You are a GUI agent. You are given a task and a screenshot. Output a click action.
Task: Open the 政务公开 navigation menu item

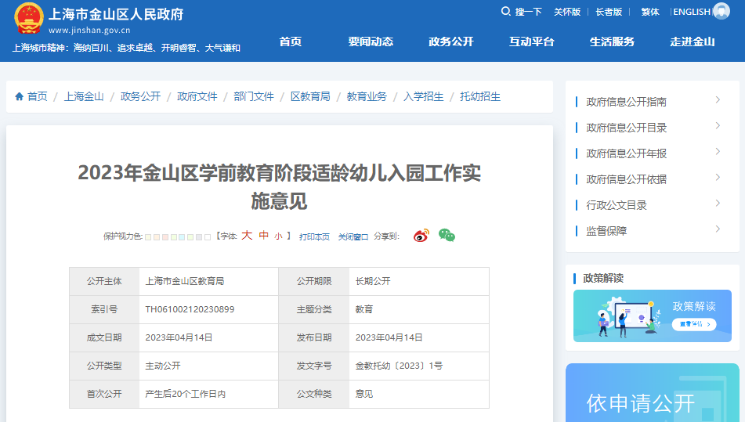click(x=451, y=41)
